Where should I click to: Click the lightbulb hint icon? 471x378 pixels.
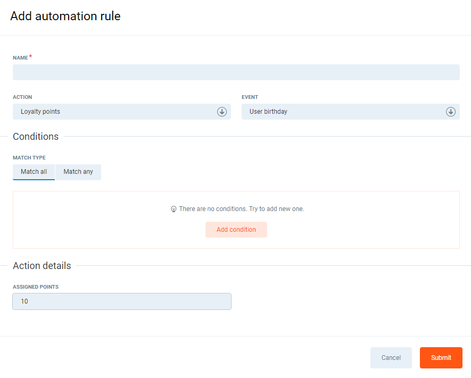173,209
